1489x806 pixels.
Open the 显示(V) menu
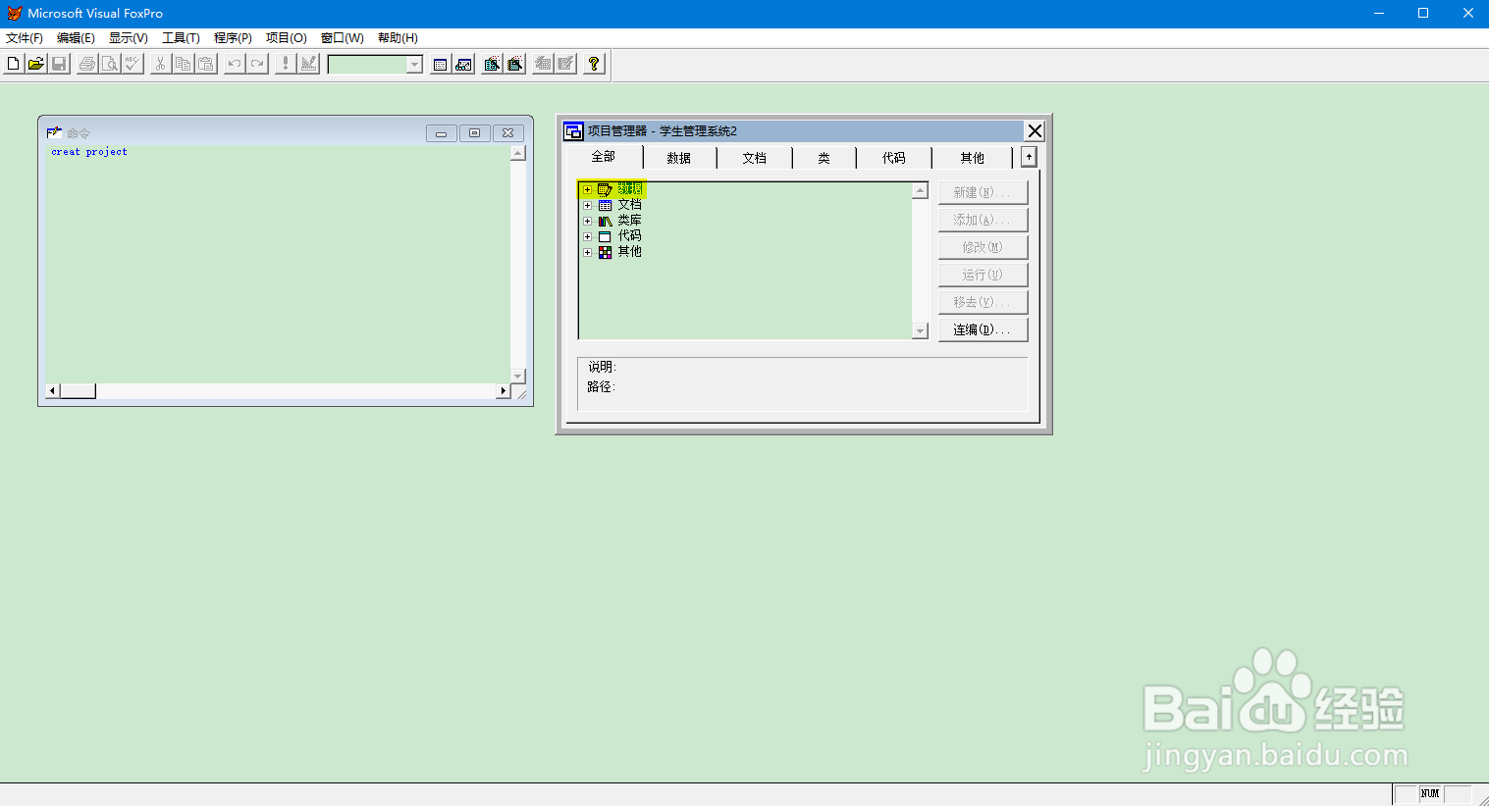tap(129, 38)
